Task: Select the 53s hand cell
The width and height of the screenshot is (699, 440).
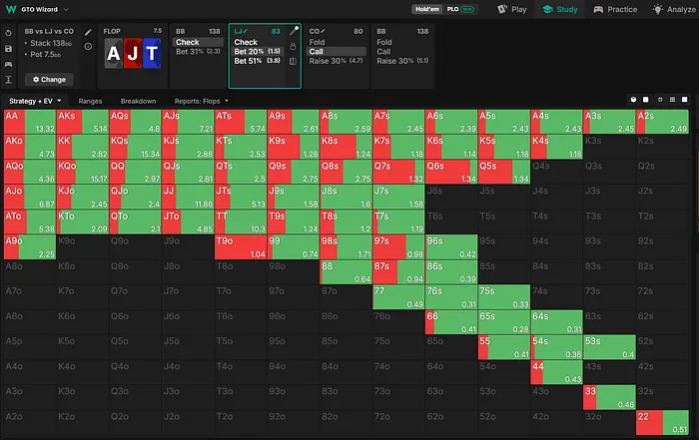Action: (609, 347)
